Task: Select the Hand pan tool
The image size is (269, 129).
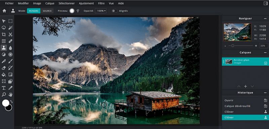Action: click(10, 94)
